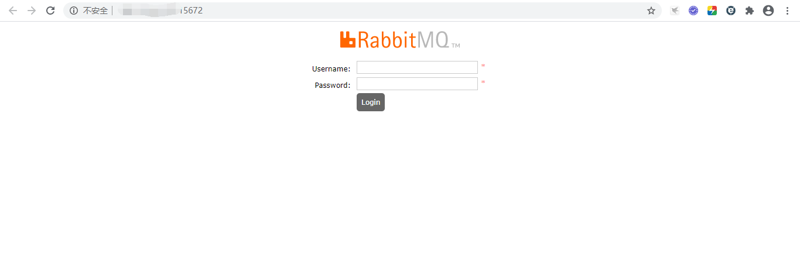
Task: Focus the Password input field
Action: (417, 84)
